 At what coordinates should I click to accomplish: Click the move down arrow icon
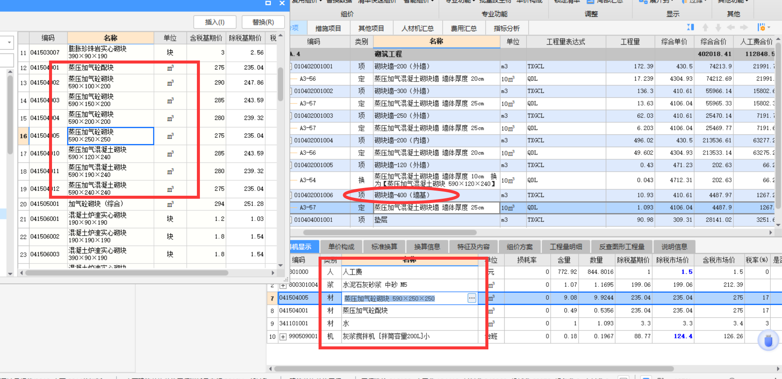pyautogui.click(x=718, y=27)
